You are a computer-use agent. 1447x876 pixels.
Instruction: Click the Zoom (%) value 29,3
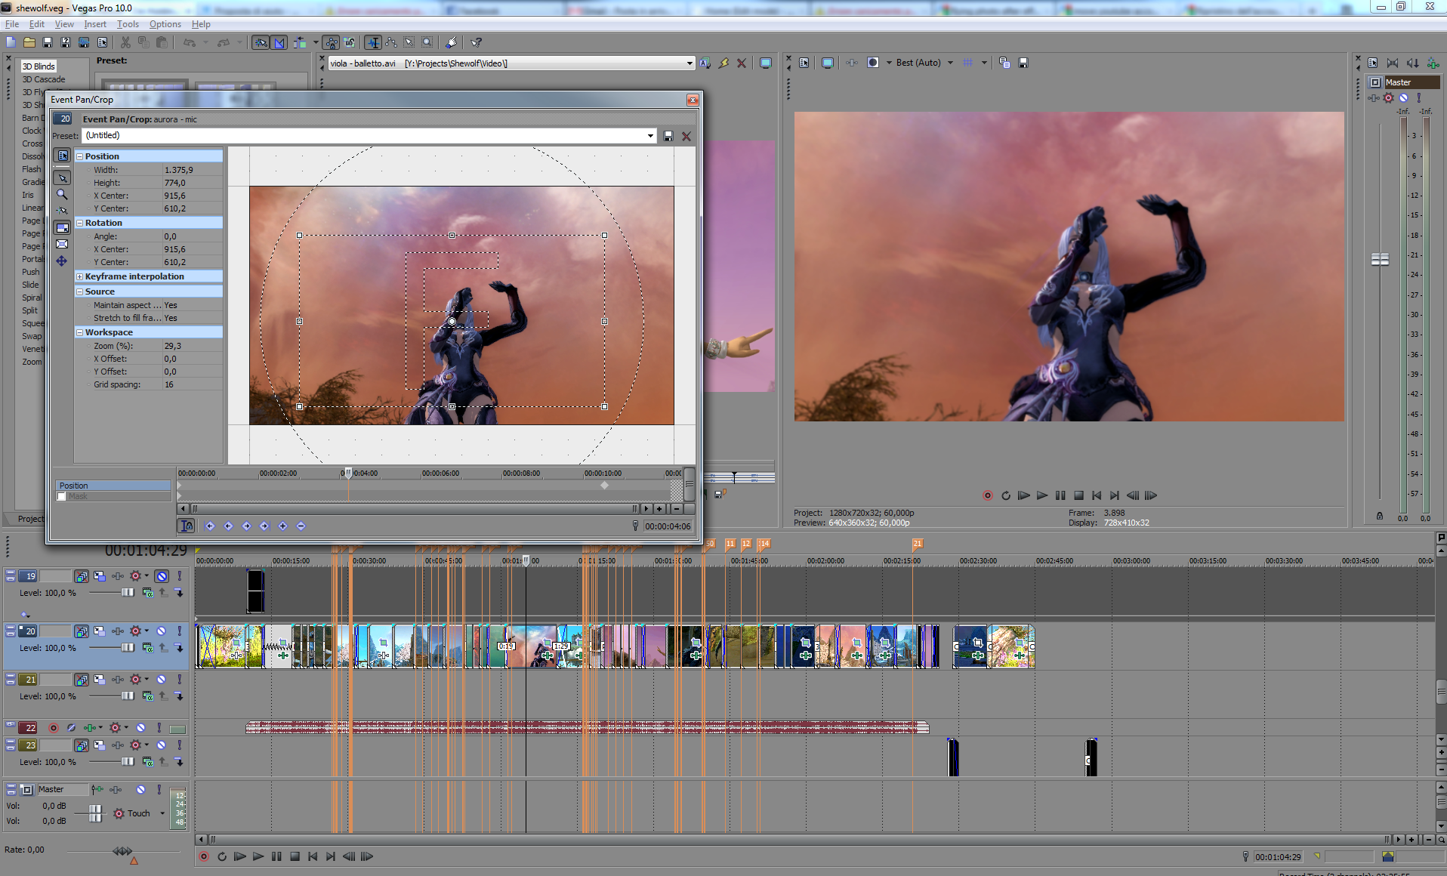(193, 346)
